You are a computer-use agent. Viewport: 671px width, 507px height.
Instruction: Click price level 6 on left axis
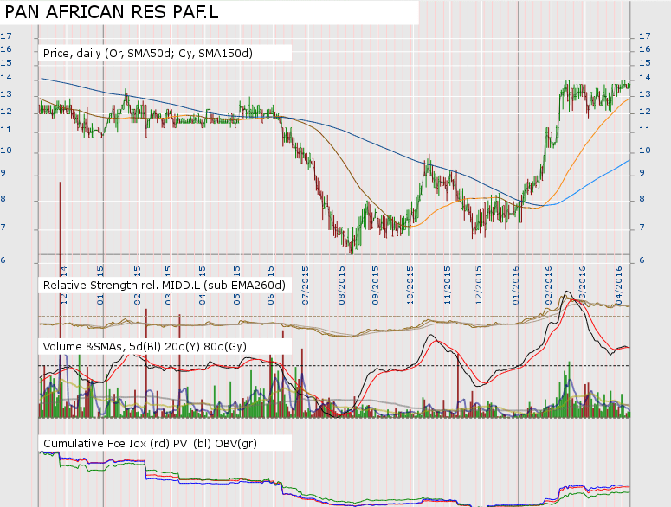pos(3,260)
